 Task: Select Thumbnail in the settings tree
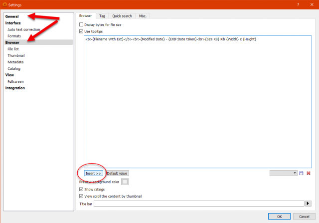click(16, 55)
